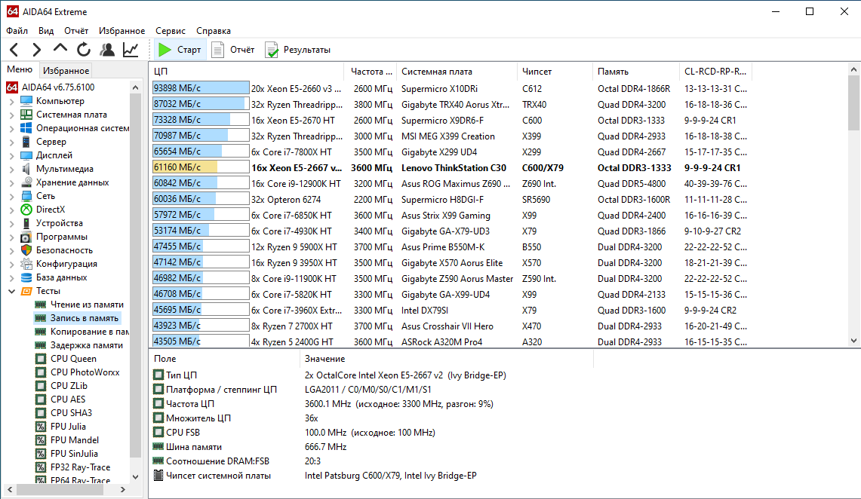Expand the Сервер tree node
This screenshot has width=861, height=499.
(x=11, y=142)
